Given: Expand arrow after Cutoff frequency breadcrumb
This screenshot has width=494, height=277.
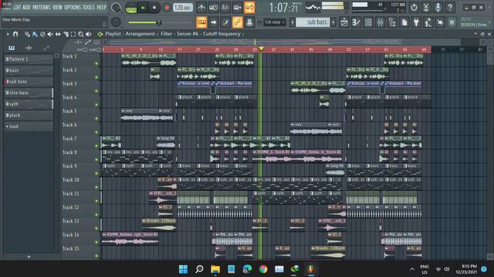Looking at the screenshot, I should click(243, 34).
